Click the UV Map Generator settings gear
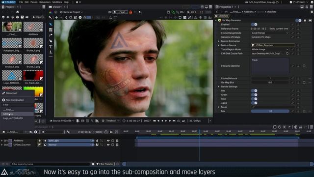This screenshot has width=314, height=177. (x=305, y=20)
